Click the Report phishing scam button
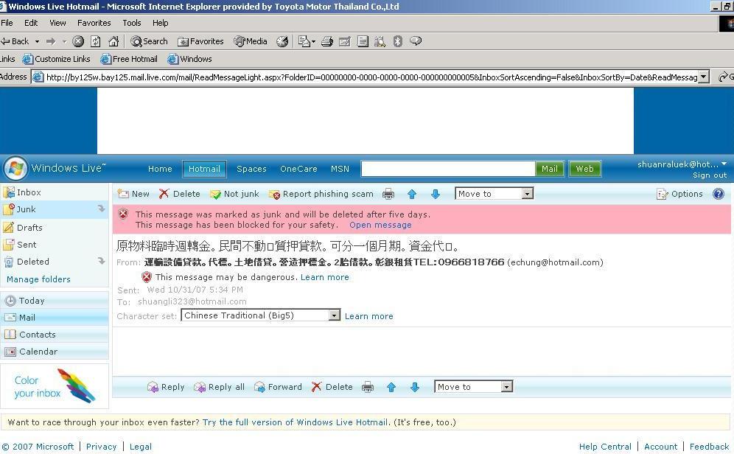Viewport: 734px width, 454px height. [x=321, y=194]
